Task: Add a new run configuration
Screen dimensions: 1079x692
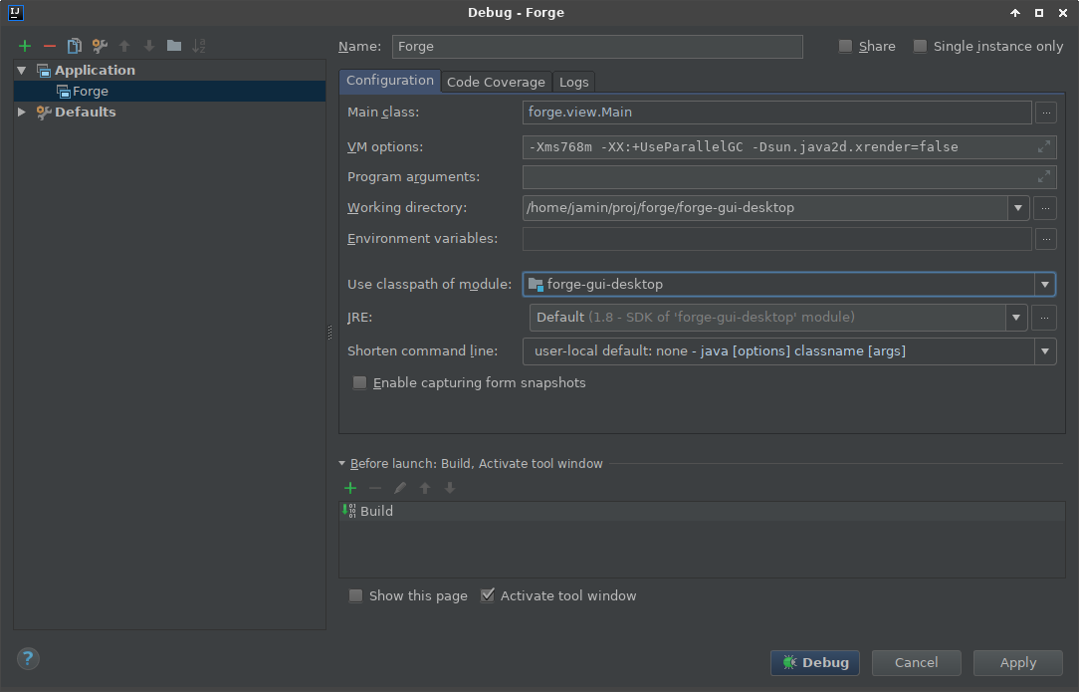Action: [x=24, y=46]
